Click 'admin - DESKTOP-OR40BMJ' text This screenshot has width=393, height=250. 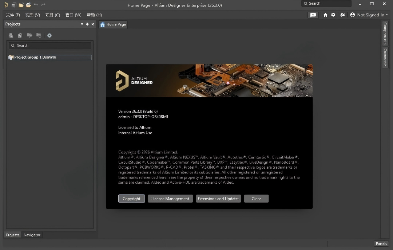(x=143, y=117)
